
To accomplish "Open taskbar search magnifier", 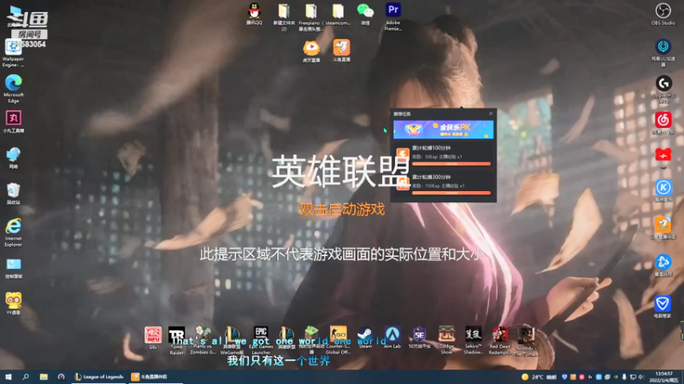I will click(26, 376).
